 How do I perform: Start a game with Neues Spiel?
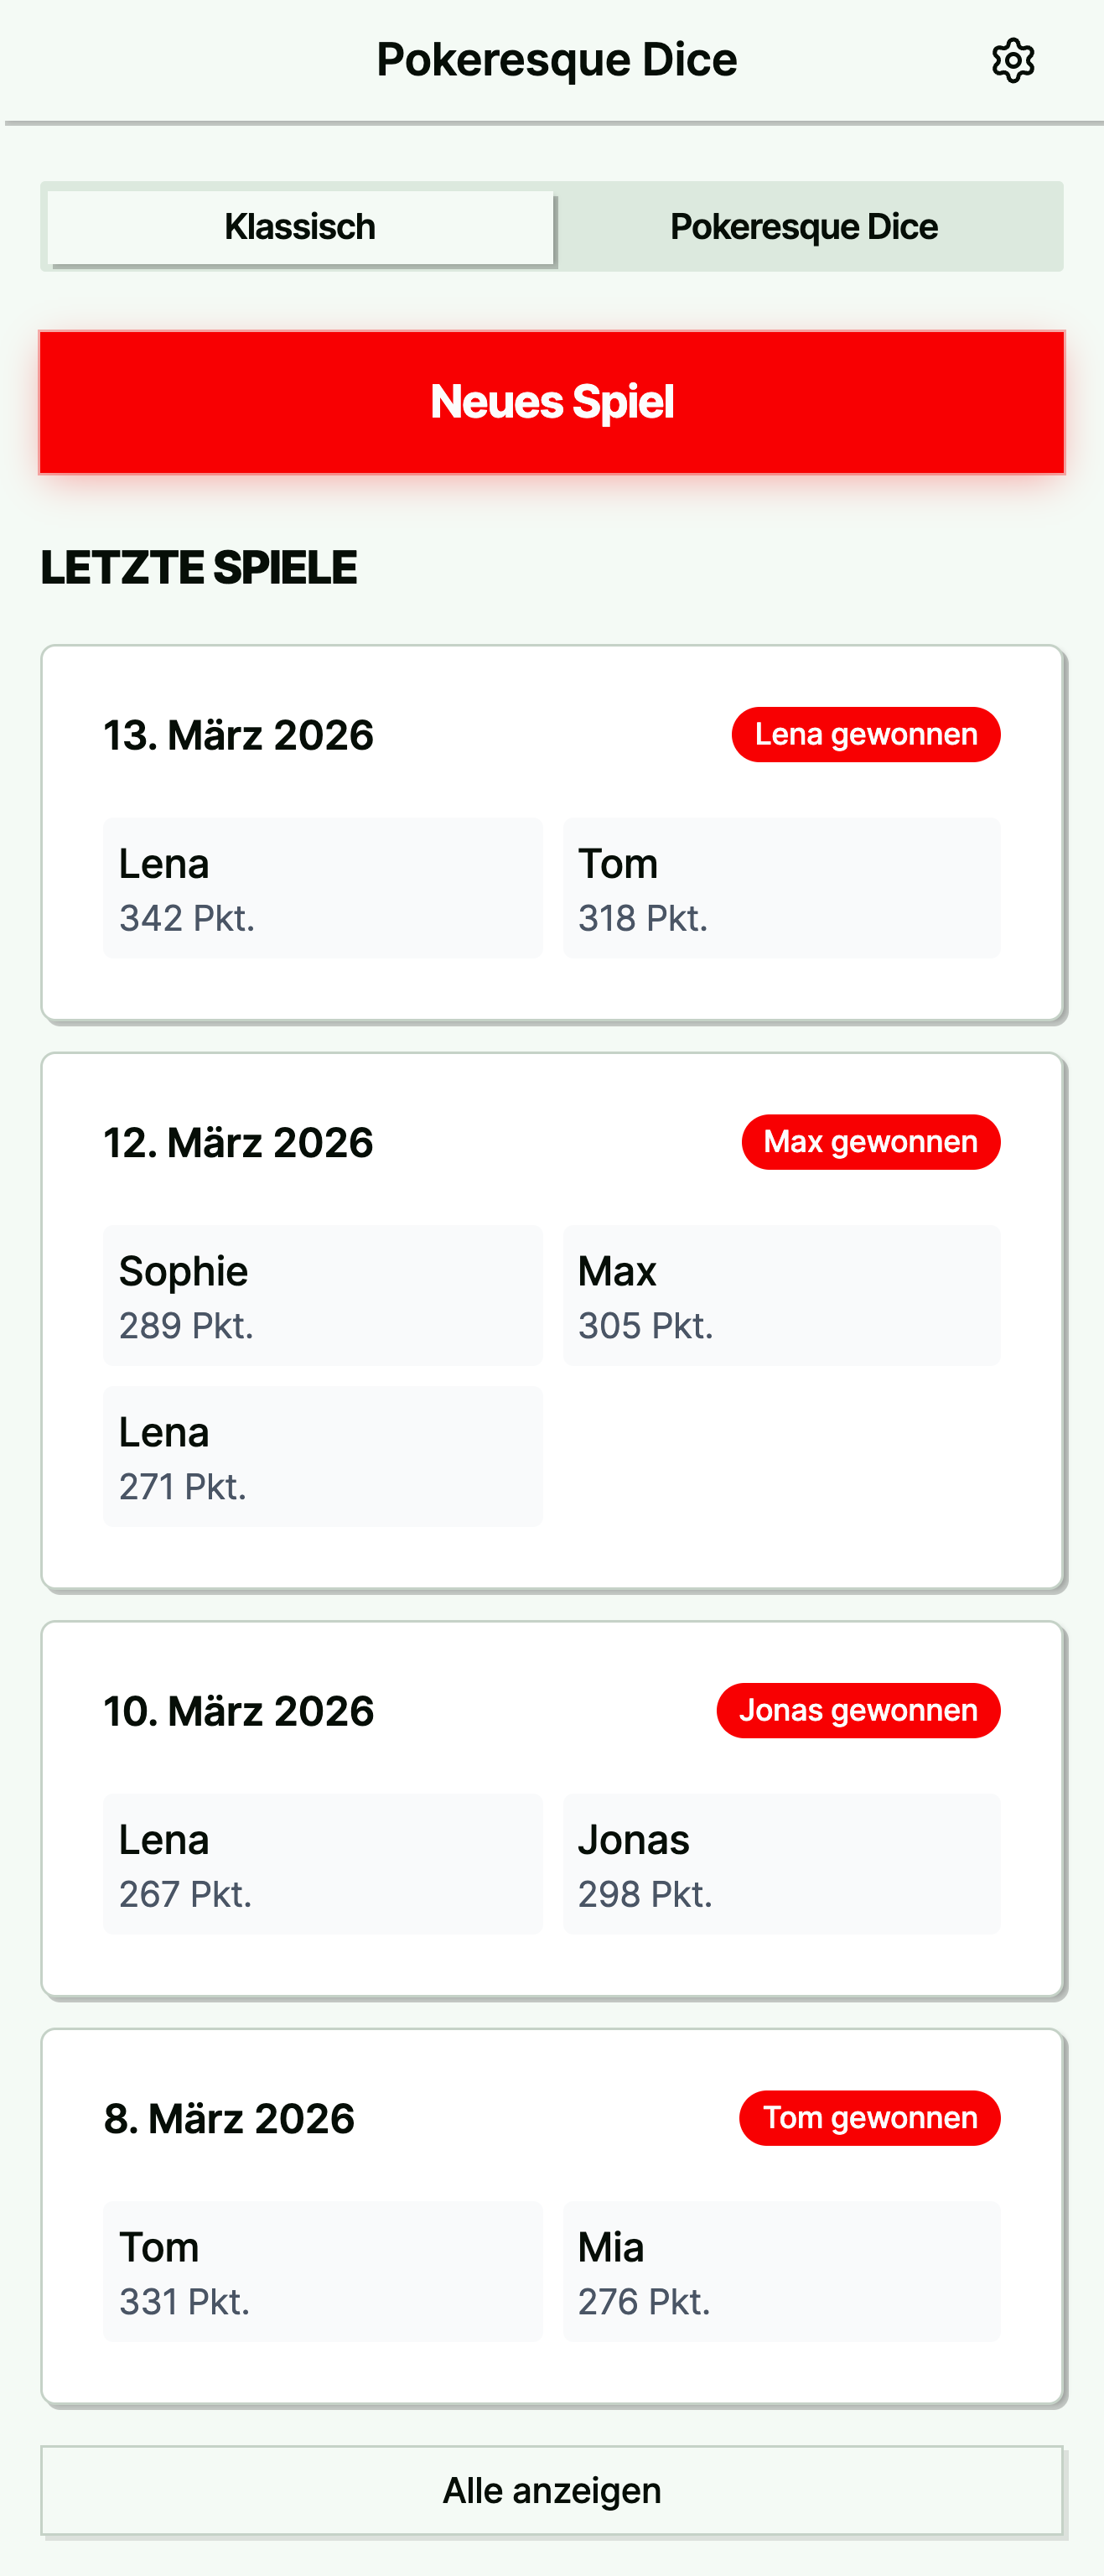(552, 402)
